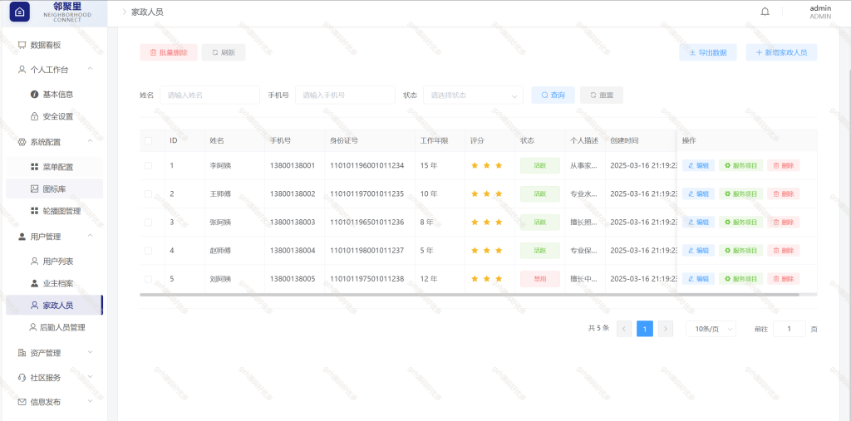Open the 基本信息 menu item
Image resolution: width=851 pixels, height=421 pixels.
54,95
